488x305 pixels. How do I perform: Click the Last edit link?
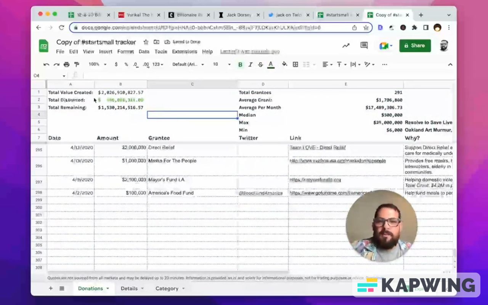pos(250,51)
